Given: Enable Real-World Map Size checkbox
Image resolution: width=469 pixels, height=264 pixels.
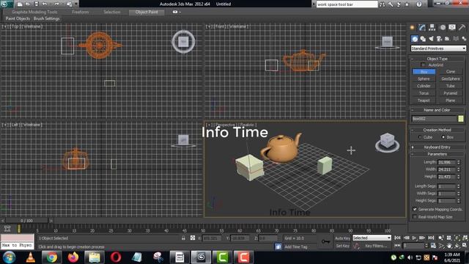Looking at the screenshot, I should (x=415, y=217).
